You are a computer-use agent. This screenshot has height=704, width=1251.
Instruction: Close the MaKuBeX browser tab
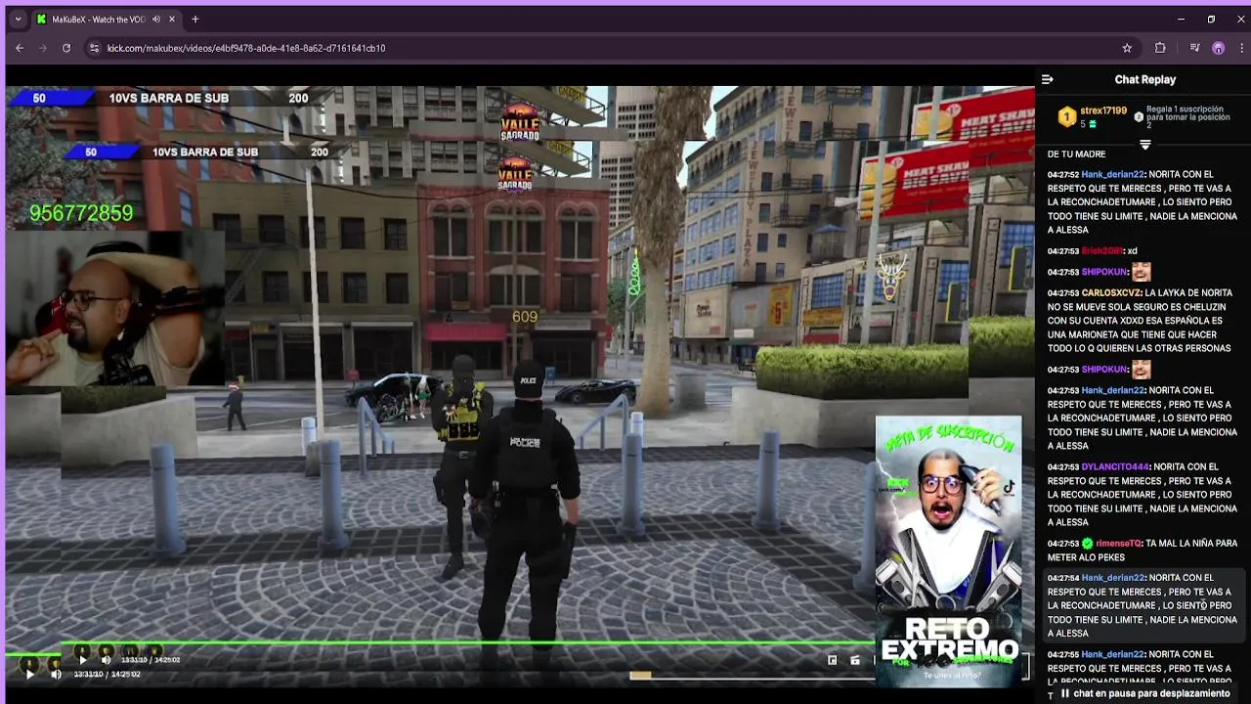pos(173,19)
